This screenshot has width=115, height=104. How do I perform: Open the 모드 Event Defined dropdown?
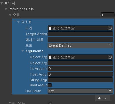80,45
